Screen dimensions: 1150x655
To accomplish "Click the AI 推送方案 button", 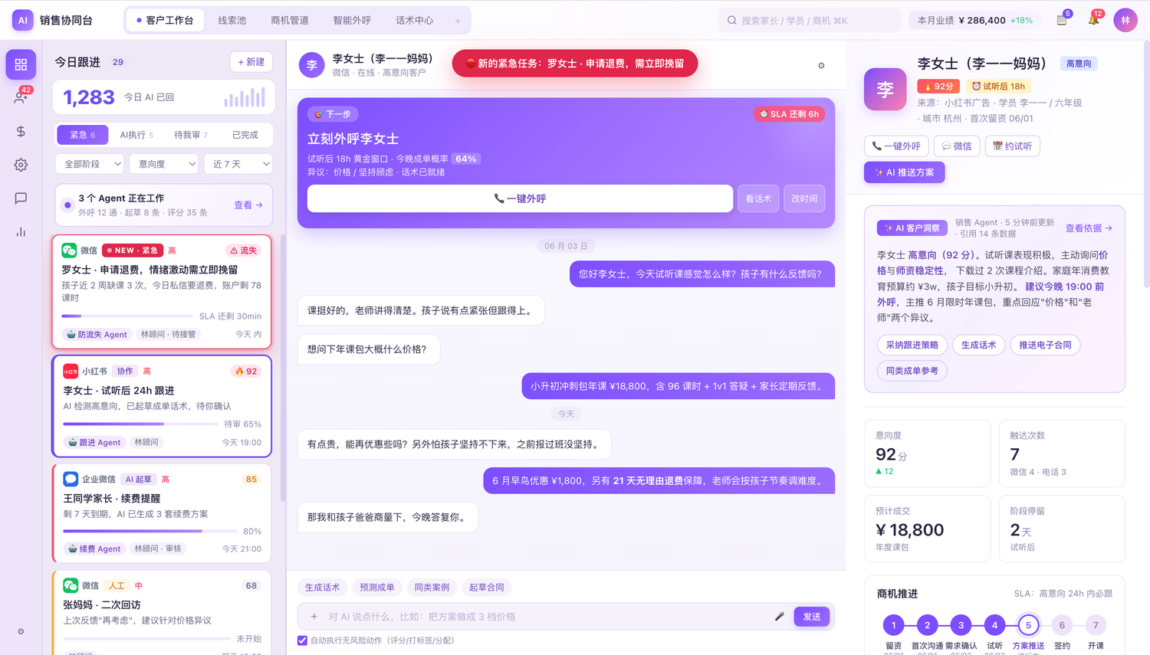I will tap(905, 172).
